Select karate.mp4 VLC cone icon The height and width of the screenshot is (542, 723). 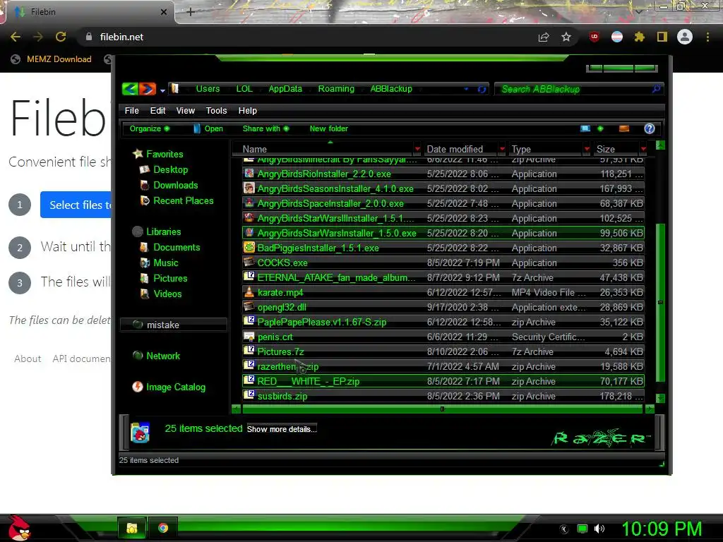pyautogui.click(x=249, y=292)
